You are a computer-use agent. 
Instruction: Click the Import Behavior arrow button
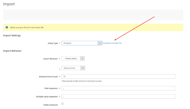82,58
